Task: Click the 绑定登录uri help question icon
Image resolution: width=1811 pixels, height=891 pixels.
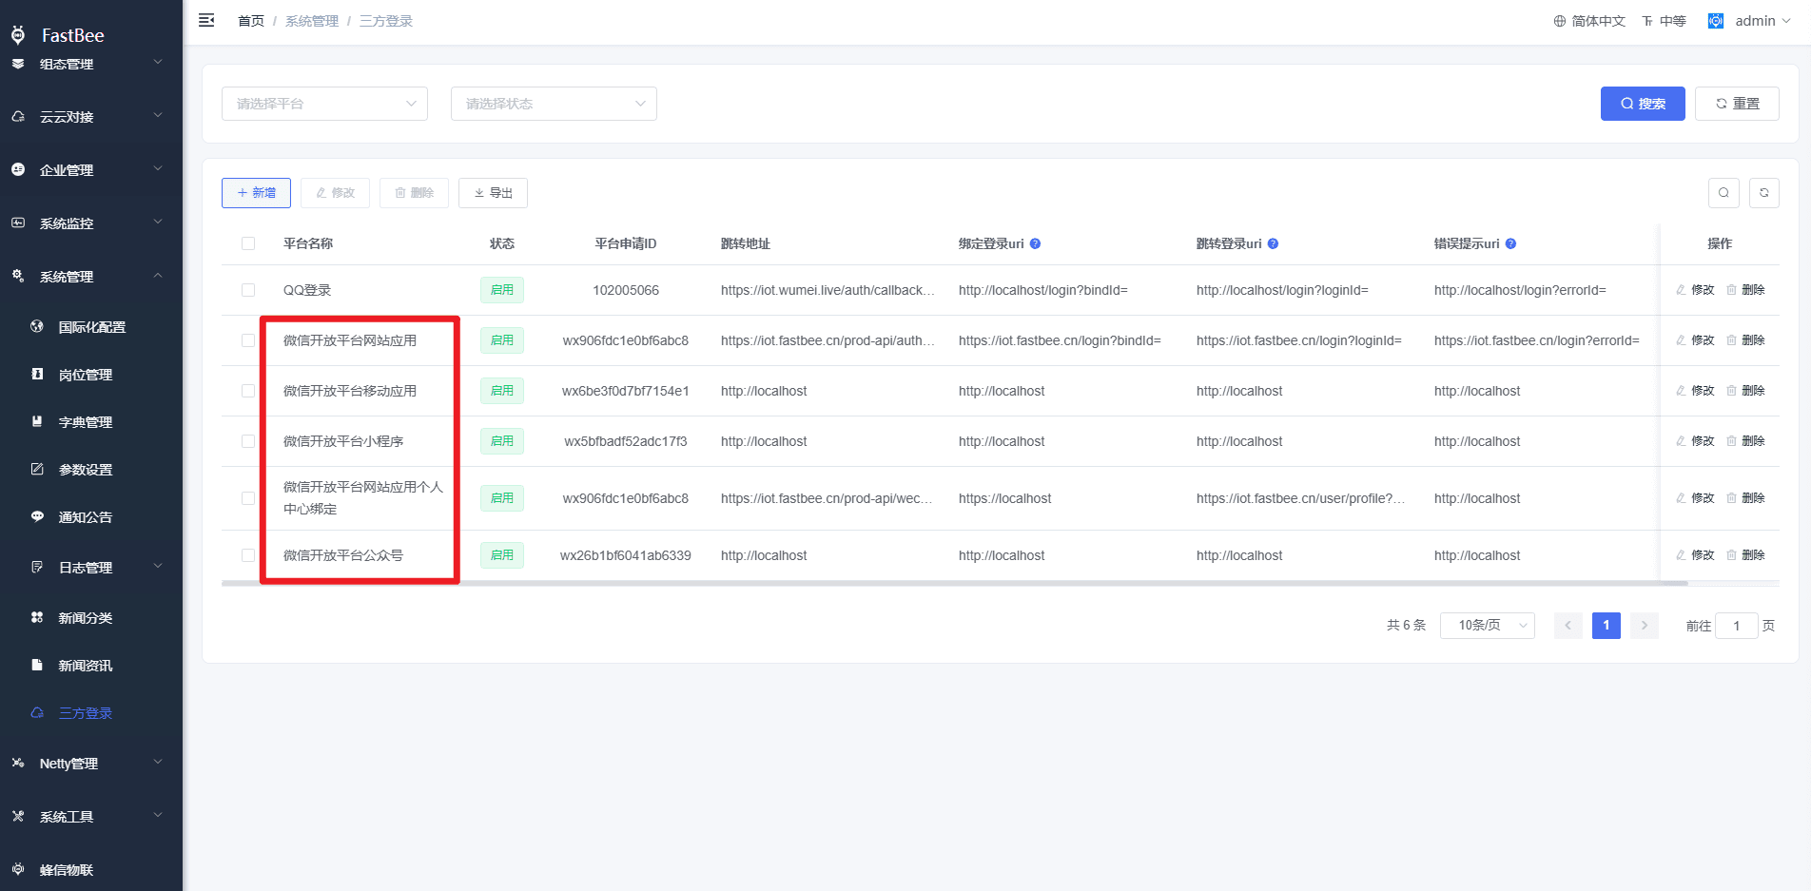Action: coord(1035,243)
